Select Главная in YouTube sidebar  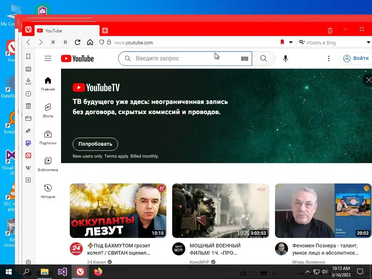[x=48, y=84]
